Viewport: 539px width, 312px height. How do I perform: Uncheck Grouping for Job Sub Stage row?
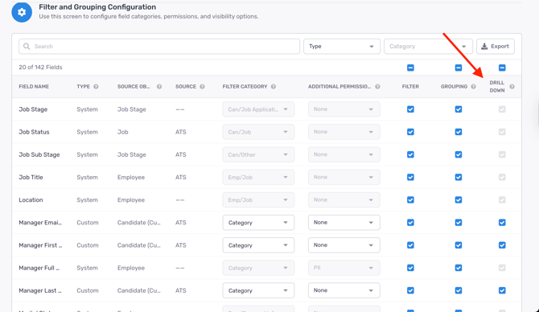[459, 154]
